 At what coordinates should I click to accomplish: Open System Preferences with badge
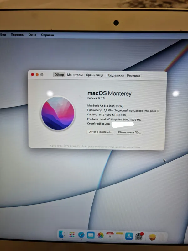click(139, 237)
